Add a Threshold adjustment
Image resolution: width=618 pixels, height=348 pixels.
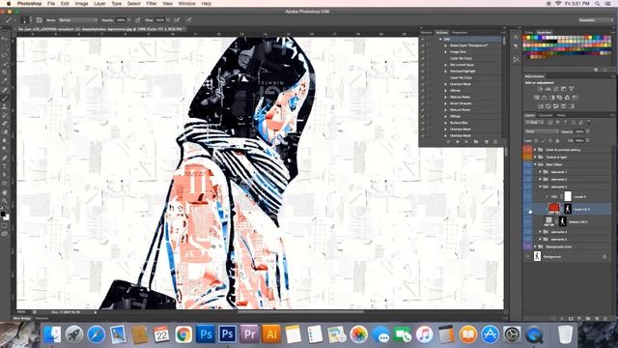tap(556, 106)
